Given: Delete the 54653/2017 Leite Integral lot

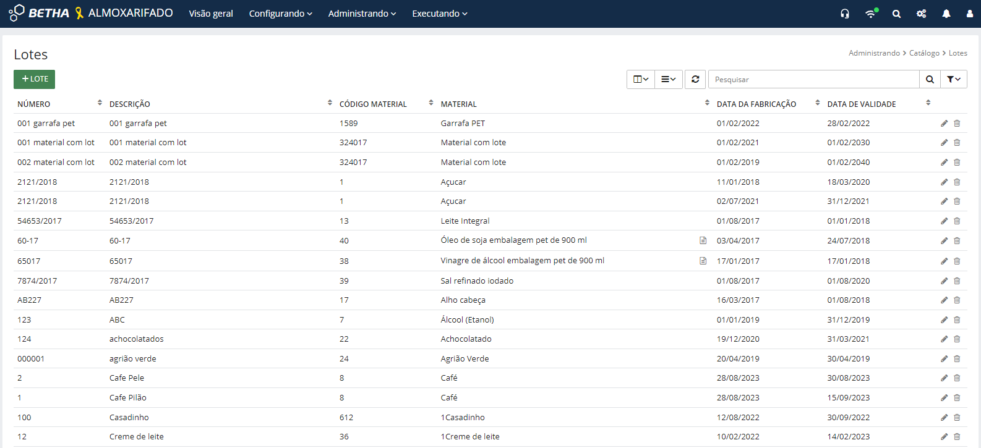Looking at the screenshot, I should coord(957,221).
